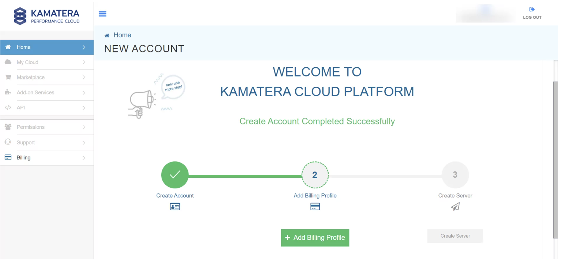Viewport: 561px width, 266px height.
Task: Open the Home sidebar menu item
Action: pyautogui.click(x=47, y=47)
